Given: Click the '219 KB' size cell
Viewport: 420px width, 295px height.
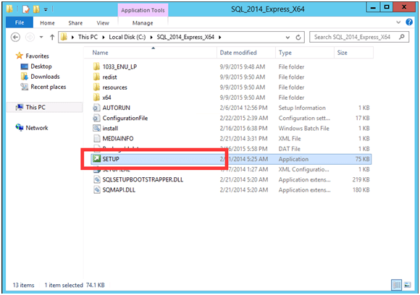Looking at the screenshot, I should point(361,180).
